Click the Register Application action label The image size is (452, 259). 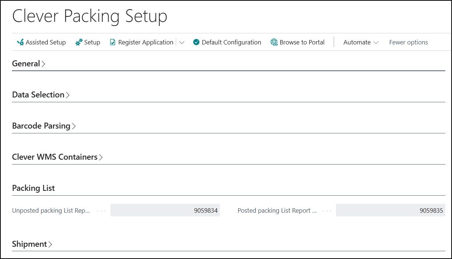[146, 42]
